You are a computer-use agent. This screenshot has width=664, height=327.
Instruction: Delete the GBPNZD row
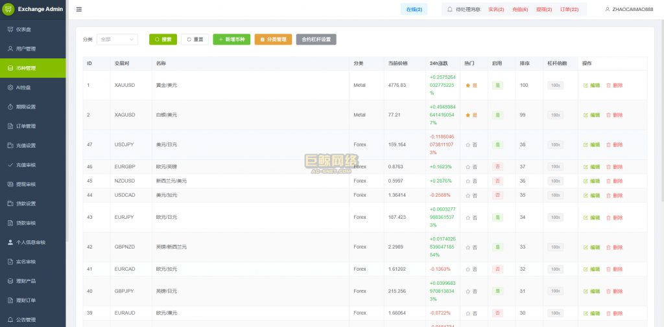point(615,247)
